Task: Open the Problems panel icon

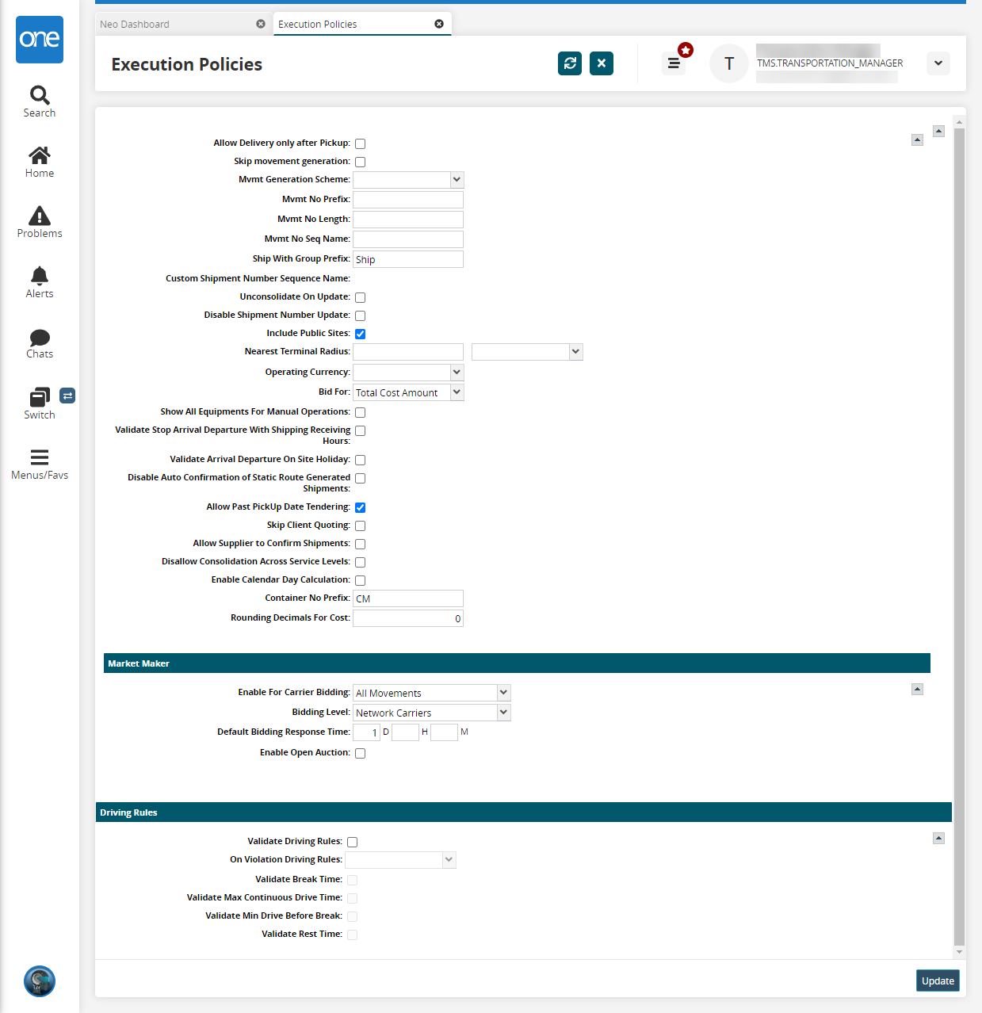Action: [40, 222]
